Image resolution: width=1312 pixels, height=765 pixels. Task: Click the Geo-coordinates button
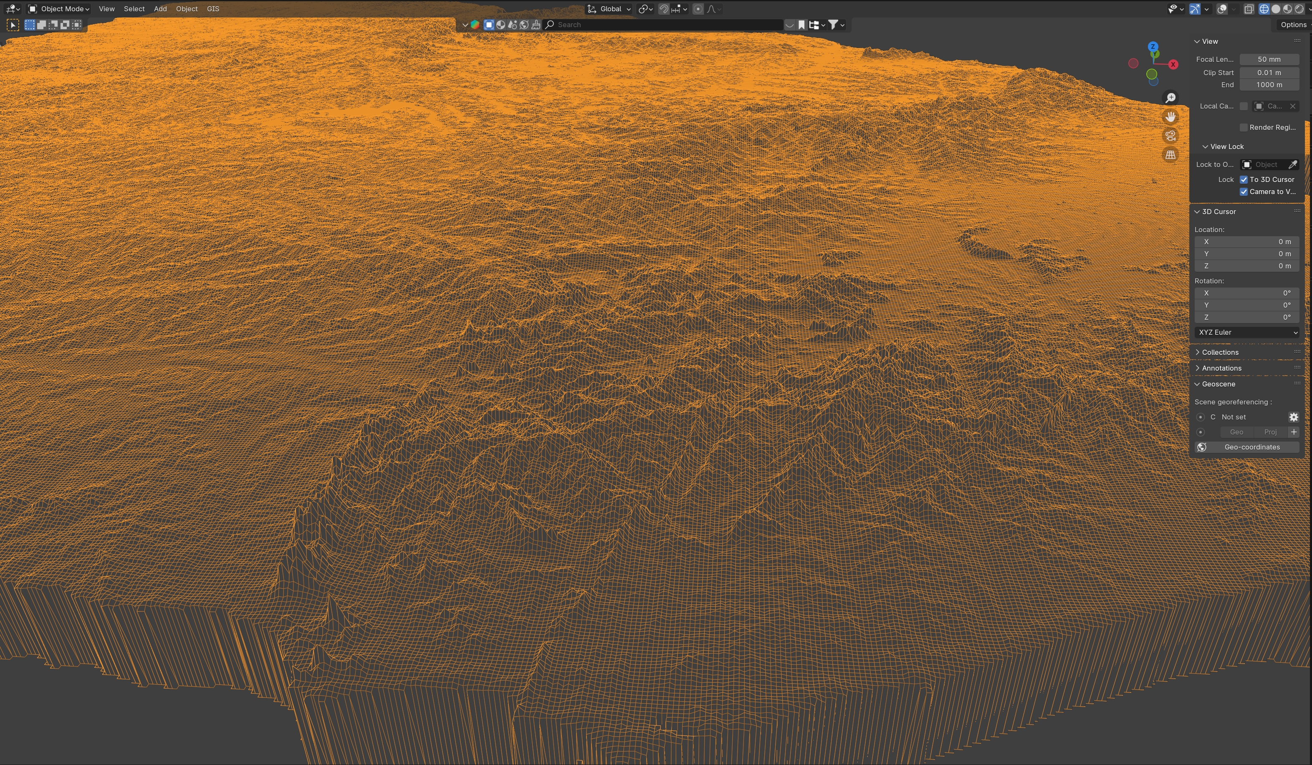1251,447
